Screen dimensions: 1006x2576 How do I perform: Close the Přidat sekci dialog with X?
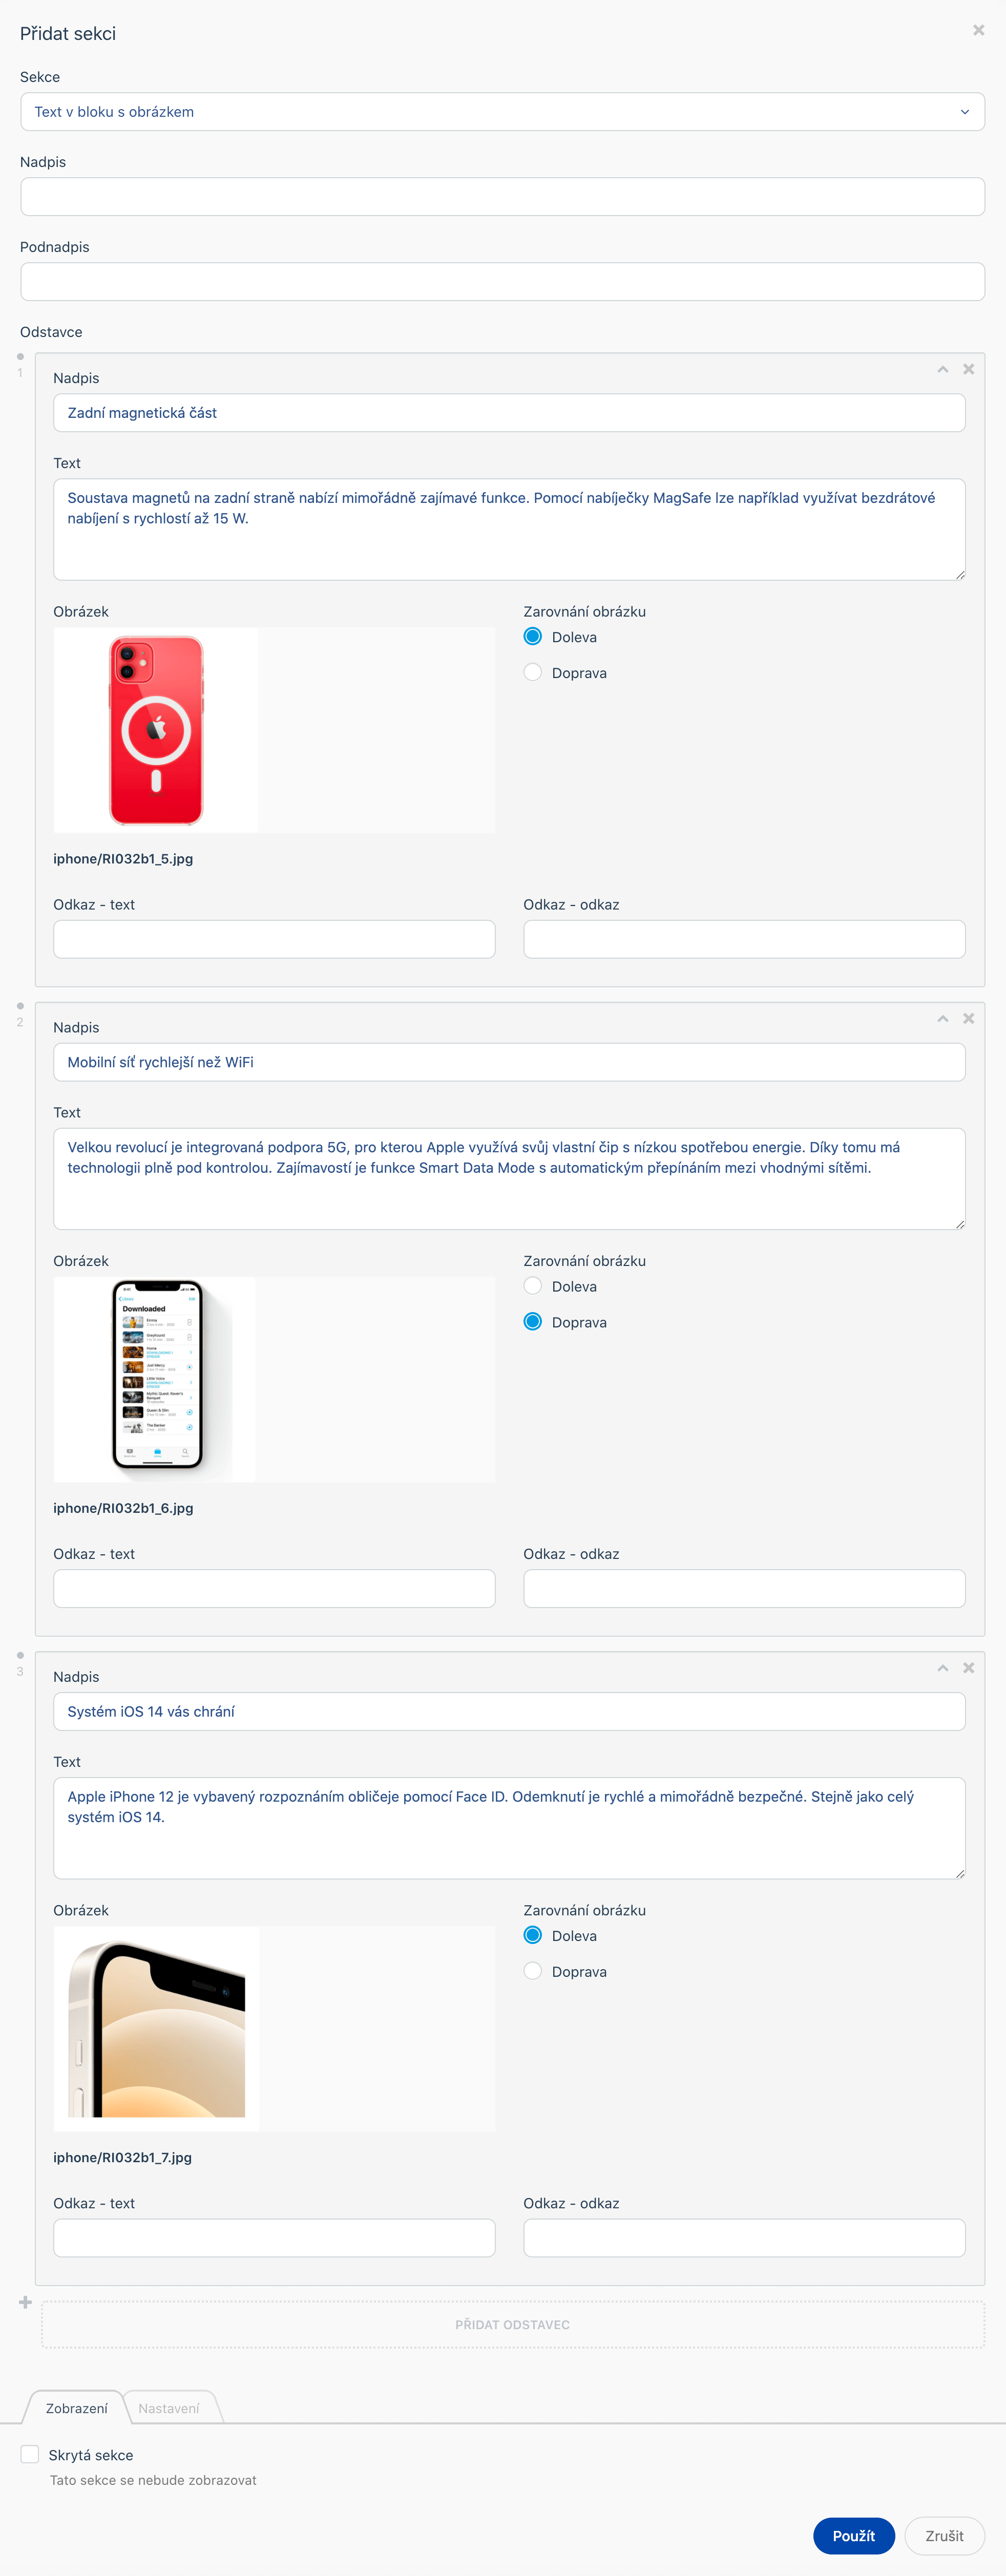click(978, 30)
